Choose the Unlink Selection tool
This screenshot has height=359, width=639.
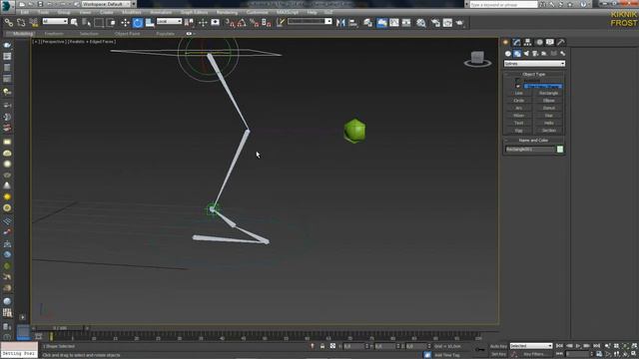click(21, 22)
